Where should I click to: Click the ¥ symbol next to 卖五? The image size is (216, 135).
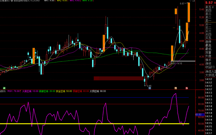click(x=213, y=7)
